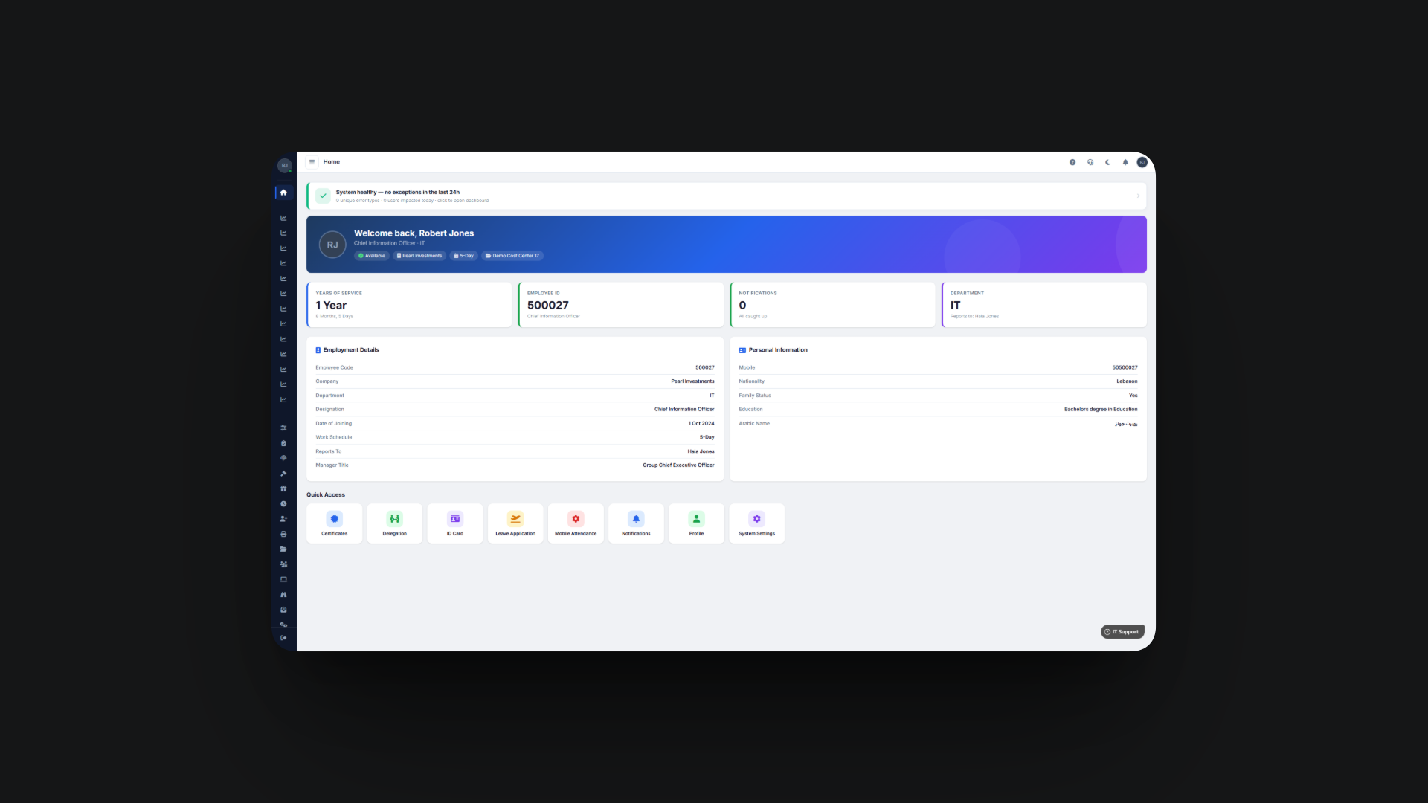Click the large RJ avatar in welcome banner
The width and height of the screenshot is (1428, 803).
tap(332, 245)
